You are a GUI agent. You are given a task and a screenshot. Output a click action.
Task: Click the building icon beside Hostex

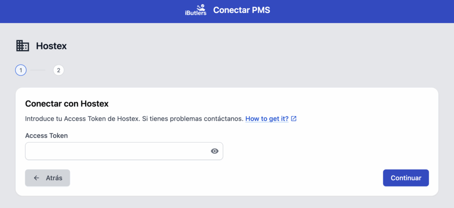[x=23, y=45]
